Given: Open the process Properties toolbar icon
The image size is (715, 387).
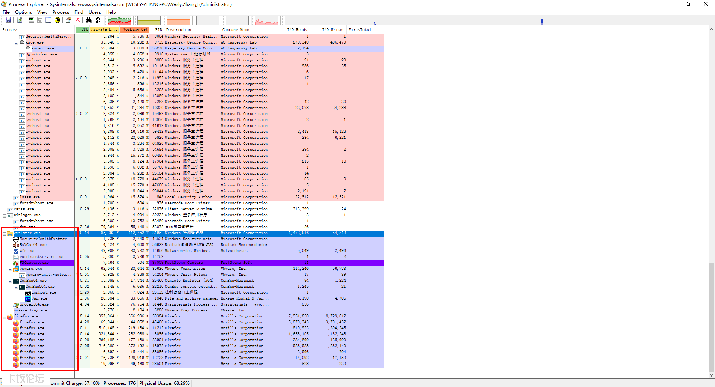Looking at the screenshot, I should pyautogui.click(x=69, y=20).
